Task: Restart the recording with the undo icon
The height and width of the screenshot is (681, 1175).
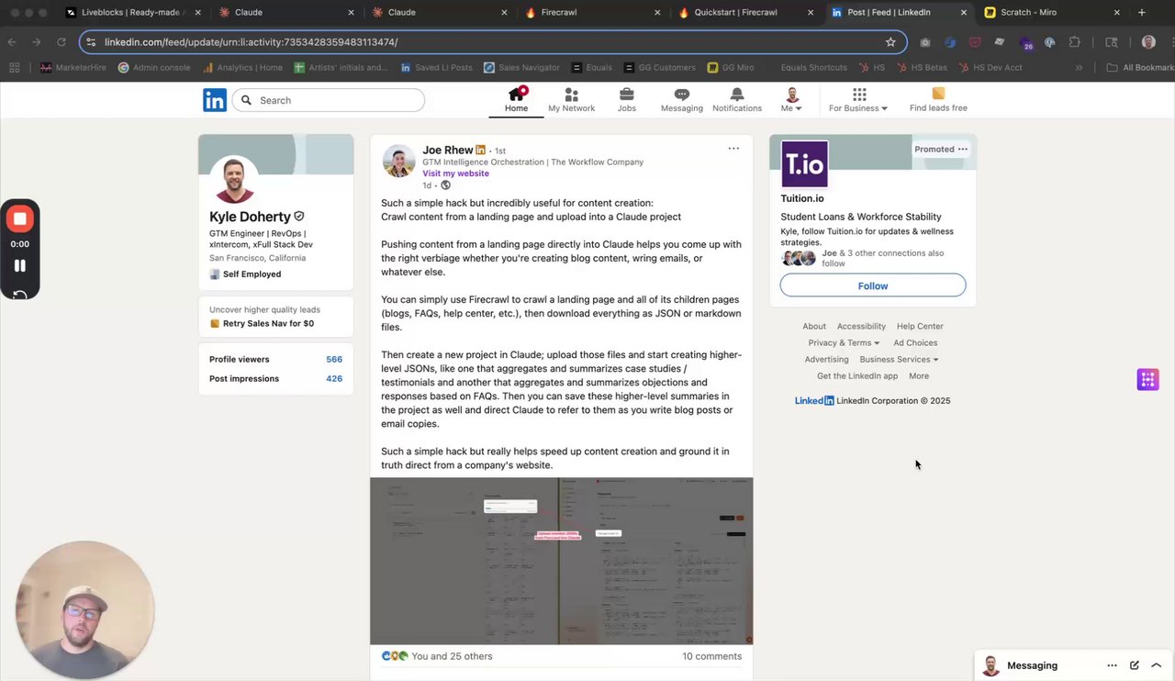Action: click(19, 294)
